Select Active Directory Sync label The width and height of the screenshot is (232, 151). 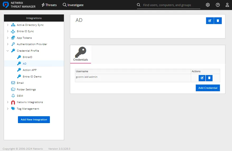click(x=30, y=25)
